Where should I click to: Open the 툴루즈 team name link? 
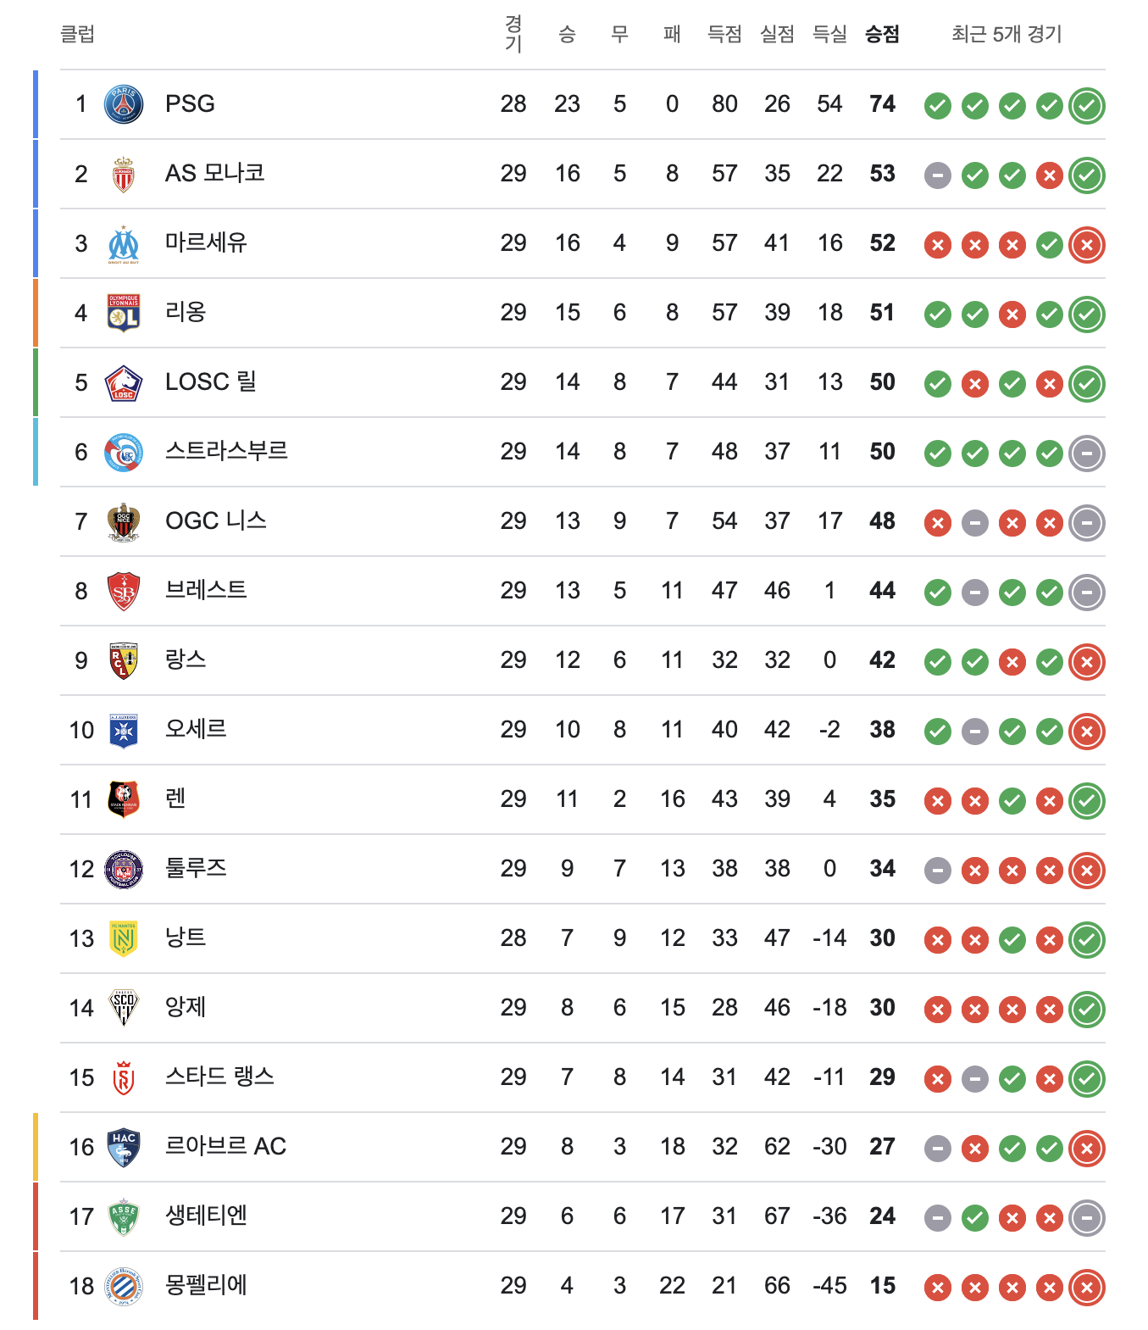tap(196, 868)
